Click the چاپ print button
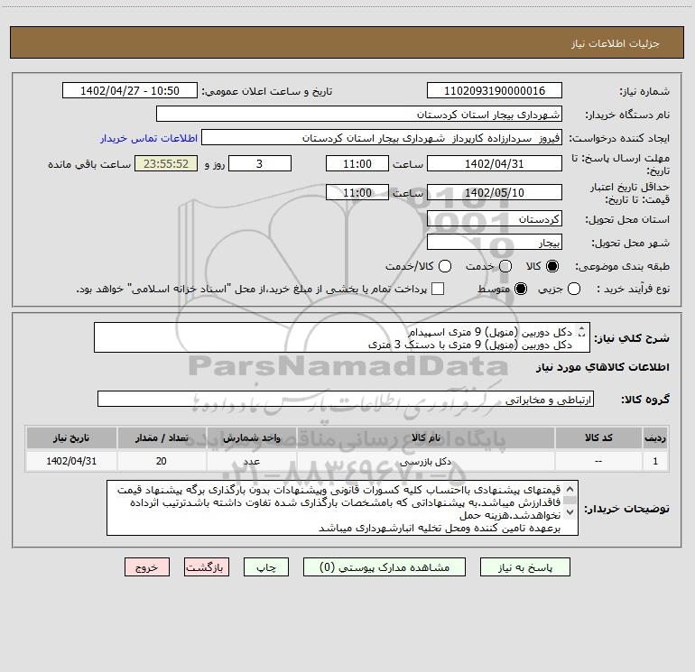 click(x=266, y=567)
